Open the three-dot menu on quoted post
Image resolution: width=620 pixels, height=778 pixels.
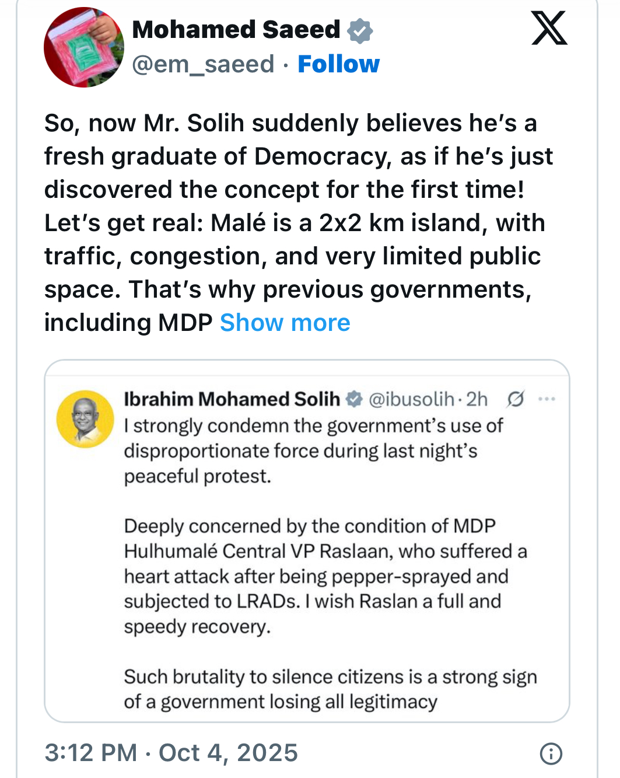[x=547, y=399]
